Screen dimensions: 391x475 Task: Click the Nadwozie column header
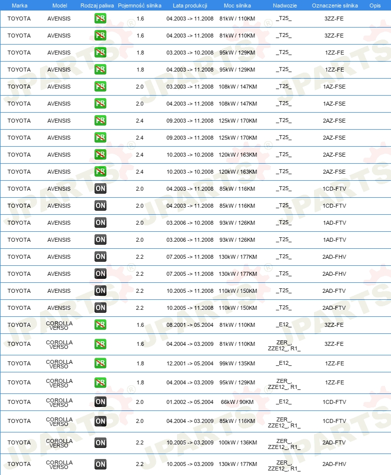click(285, 6)
